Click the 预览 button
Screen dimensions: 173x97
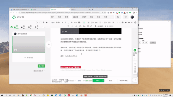click(111, 81)
